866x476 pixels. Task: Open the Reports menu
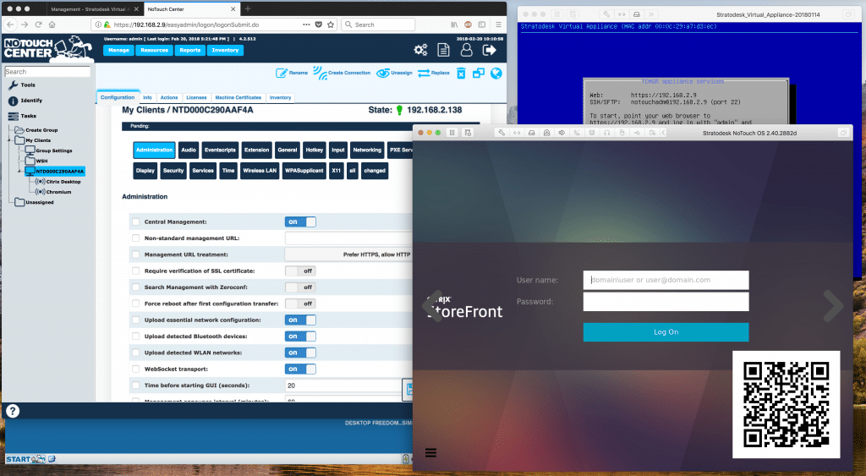click(x=190, y=50)
